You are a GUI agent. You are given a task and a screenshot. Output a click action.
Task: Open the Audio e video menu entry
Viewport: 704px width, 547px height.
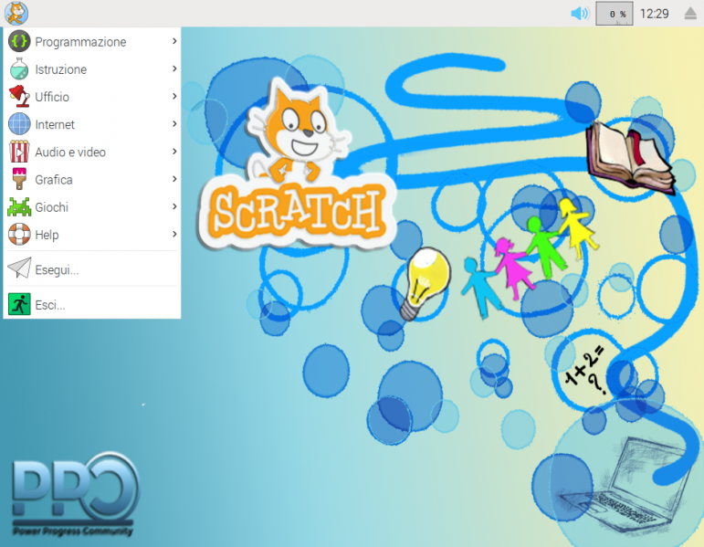(92, 152)
